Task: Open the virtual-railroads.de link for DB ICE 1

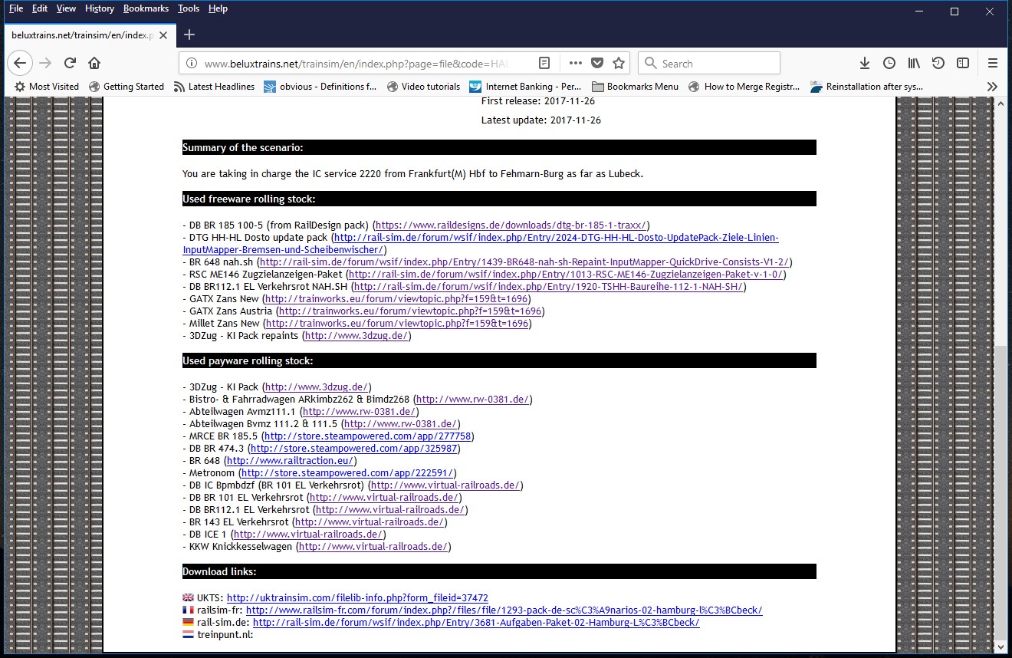Action: click(x=308, y=535)
